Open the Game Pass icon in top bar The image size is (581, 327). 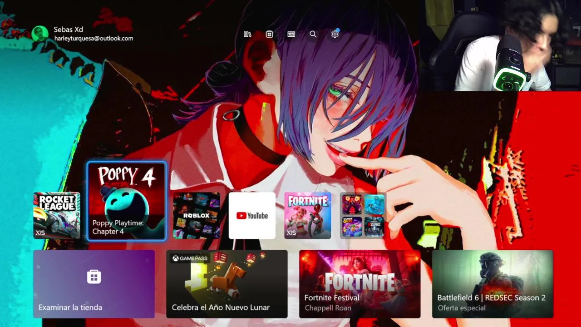[291, 34]
